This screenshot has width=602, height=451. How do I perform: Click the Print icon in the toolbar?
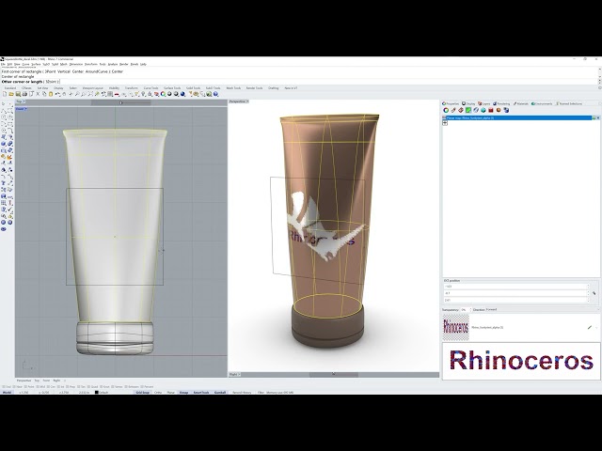pos(24,94)
